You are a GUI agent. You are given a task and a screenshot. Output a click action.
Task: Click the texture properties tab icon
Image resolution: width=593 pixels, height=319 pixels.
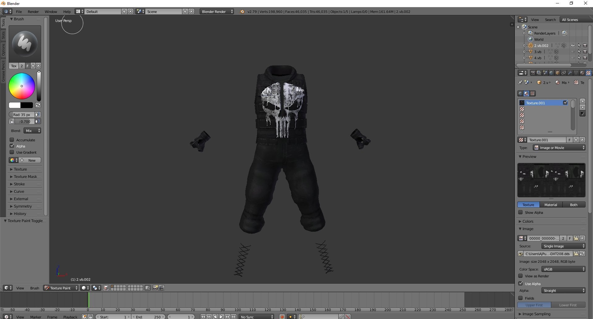coord(588,73)
